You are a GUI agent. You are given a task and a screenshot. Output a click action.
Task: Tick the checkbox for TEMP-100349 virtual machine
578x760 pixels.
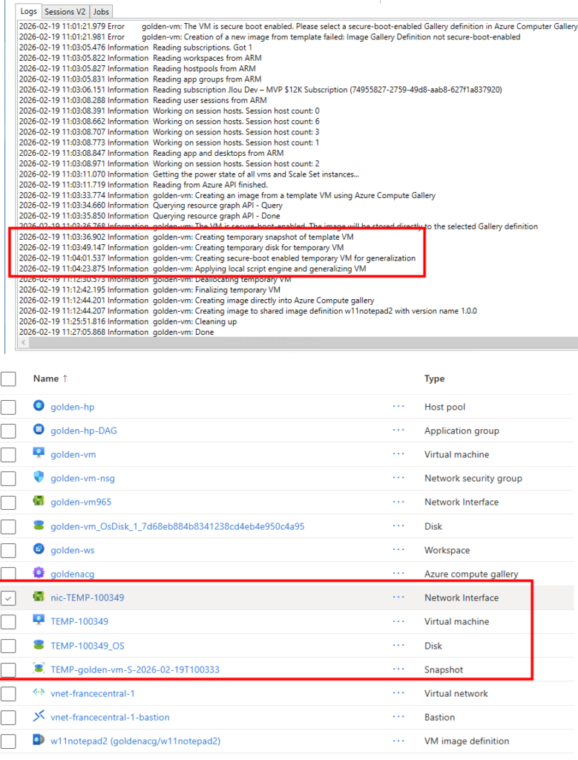[x=8, y=621]
